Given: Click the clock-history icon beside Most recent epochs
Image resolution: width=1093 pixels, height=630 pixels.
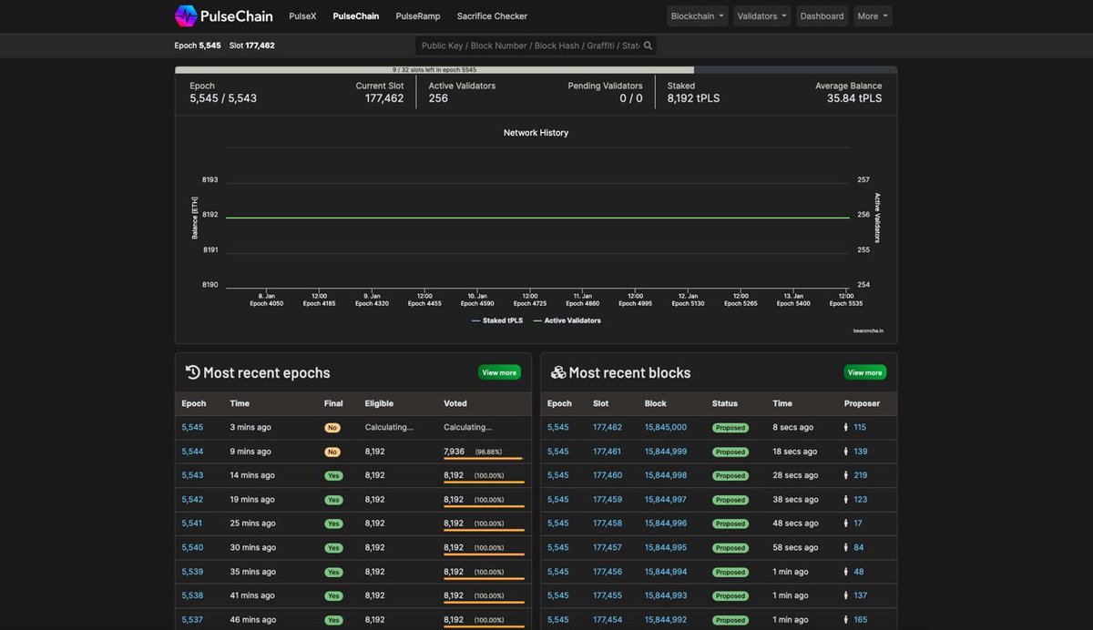Looking at the screenshot, I should [x=192, y=372].
